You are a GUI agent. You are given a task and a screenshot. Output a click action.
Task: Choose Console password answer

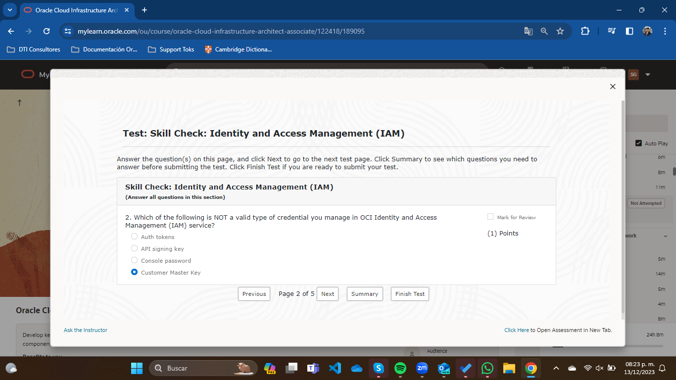[x=134, y=260]
